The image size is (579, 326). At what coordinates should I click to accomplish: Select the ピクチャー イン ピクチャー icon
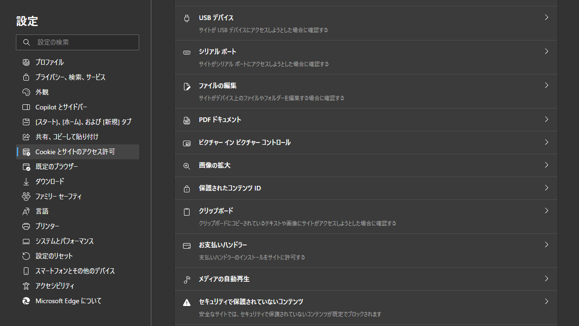point(187,143)
